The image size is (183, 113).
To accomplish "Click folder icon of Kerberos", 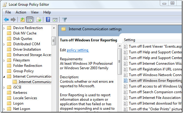I will 9,93.
